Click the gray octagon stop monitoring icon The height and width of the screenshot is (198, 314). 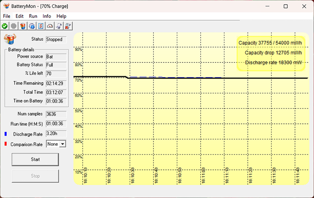click(x=14, y=26)
